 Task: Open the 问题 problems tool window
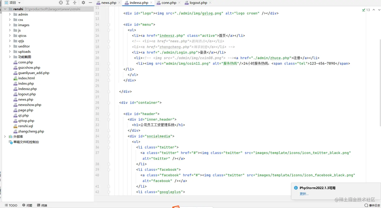pyautogui.click(x=27, y=205)
